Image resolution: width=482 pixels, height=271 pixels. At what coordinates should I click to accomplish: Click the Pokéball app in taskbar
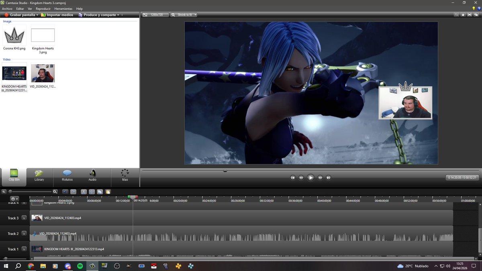click(153, 266)
